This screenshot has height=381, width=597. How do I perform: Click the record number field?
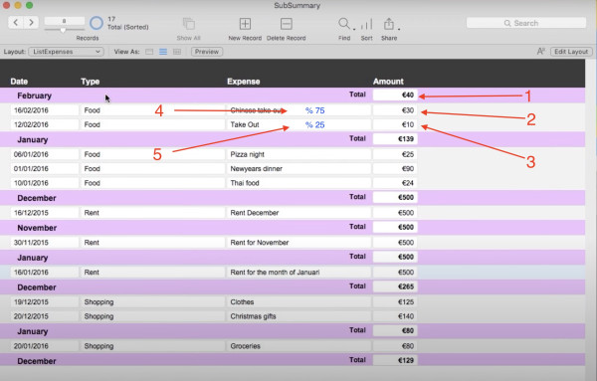(x=65, y=21)
